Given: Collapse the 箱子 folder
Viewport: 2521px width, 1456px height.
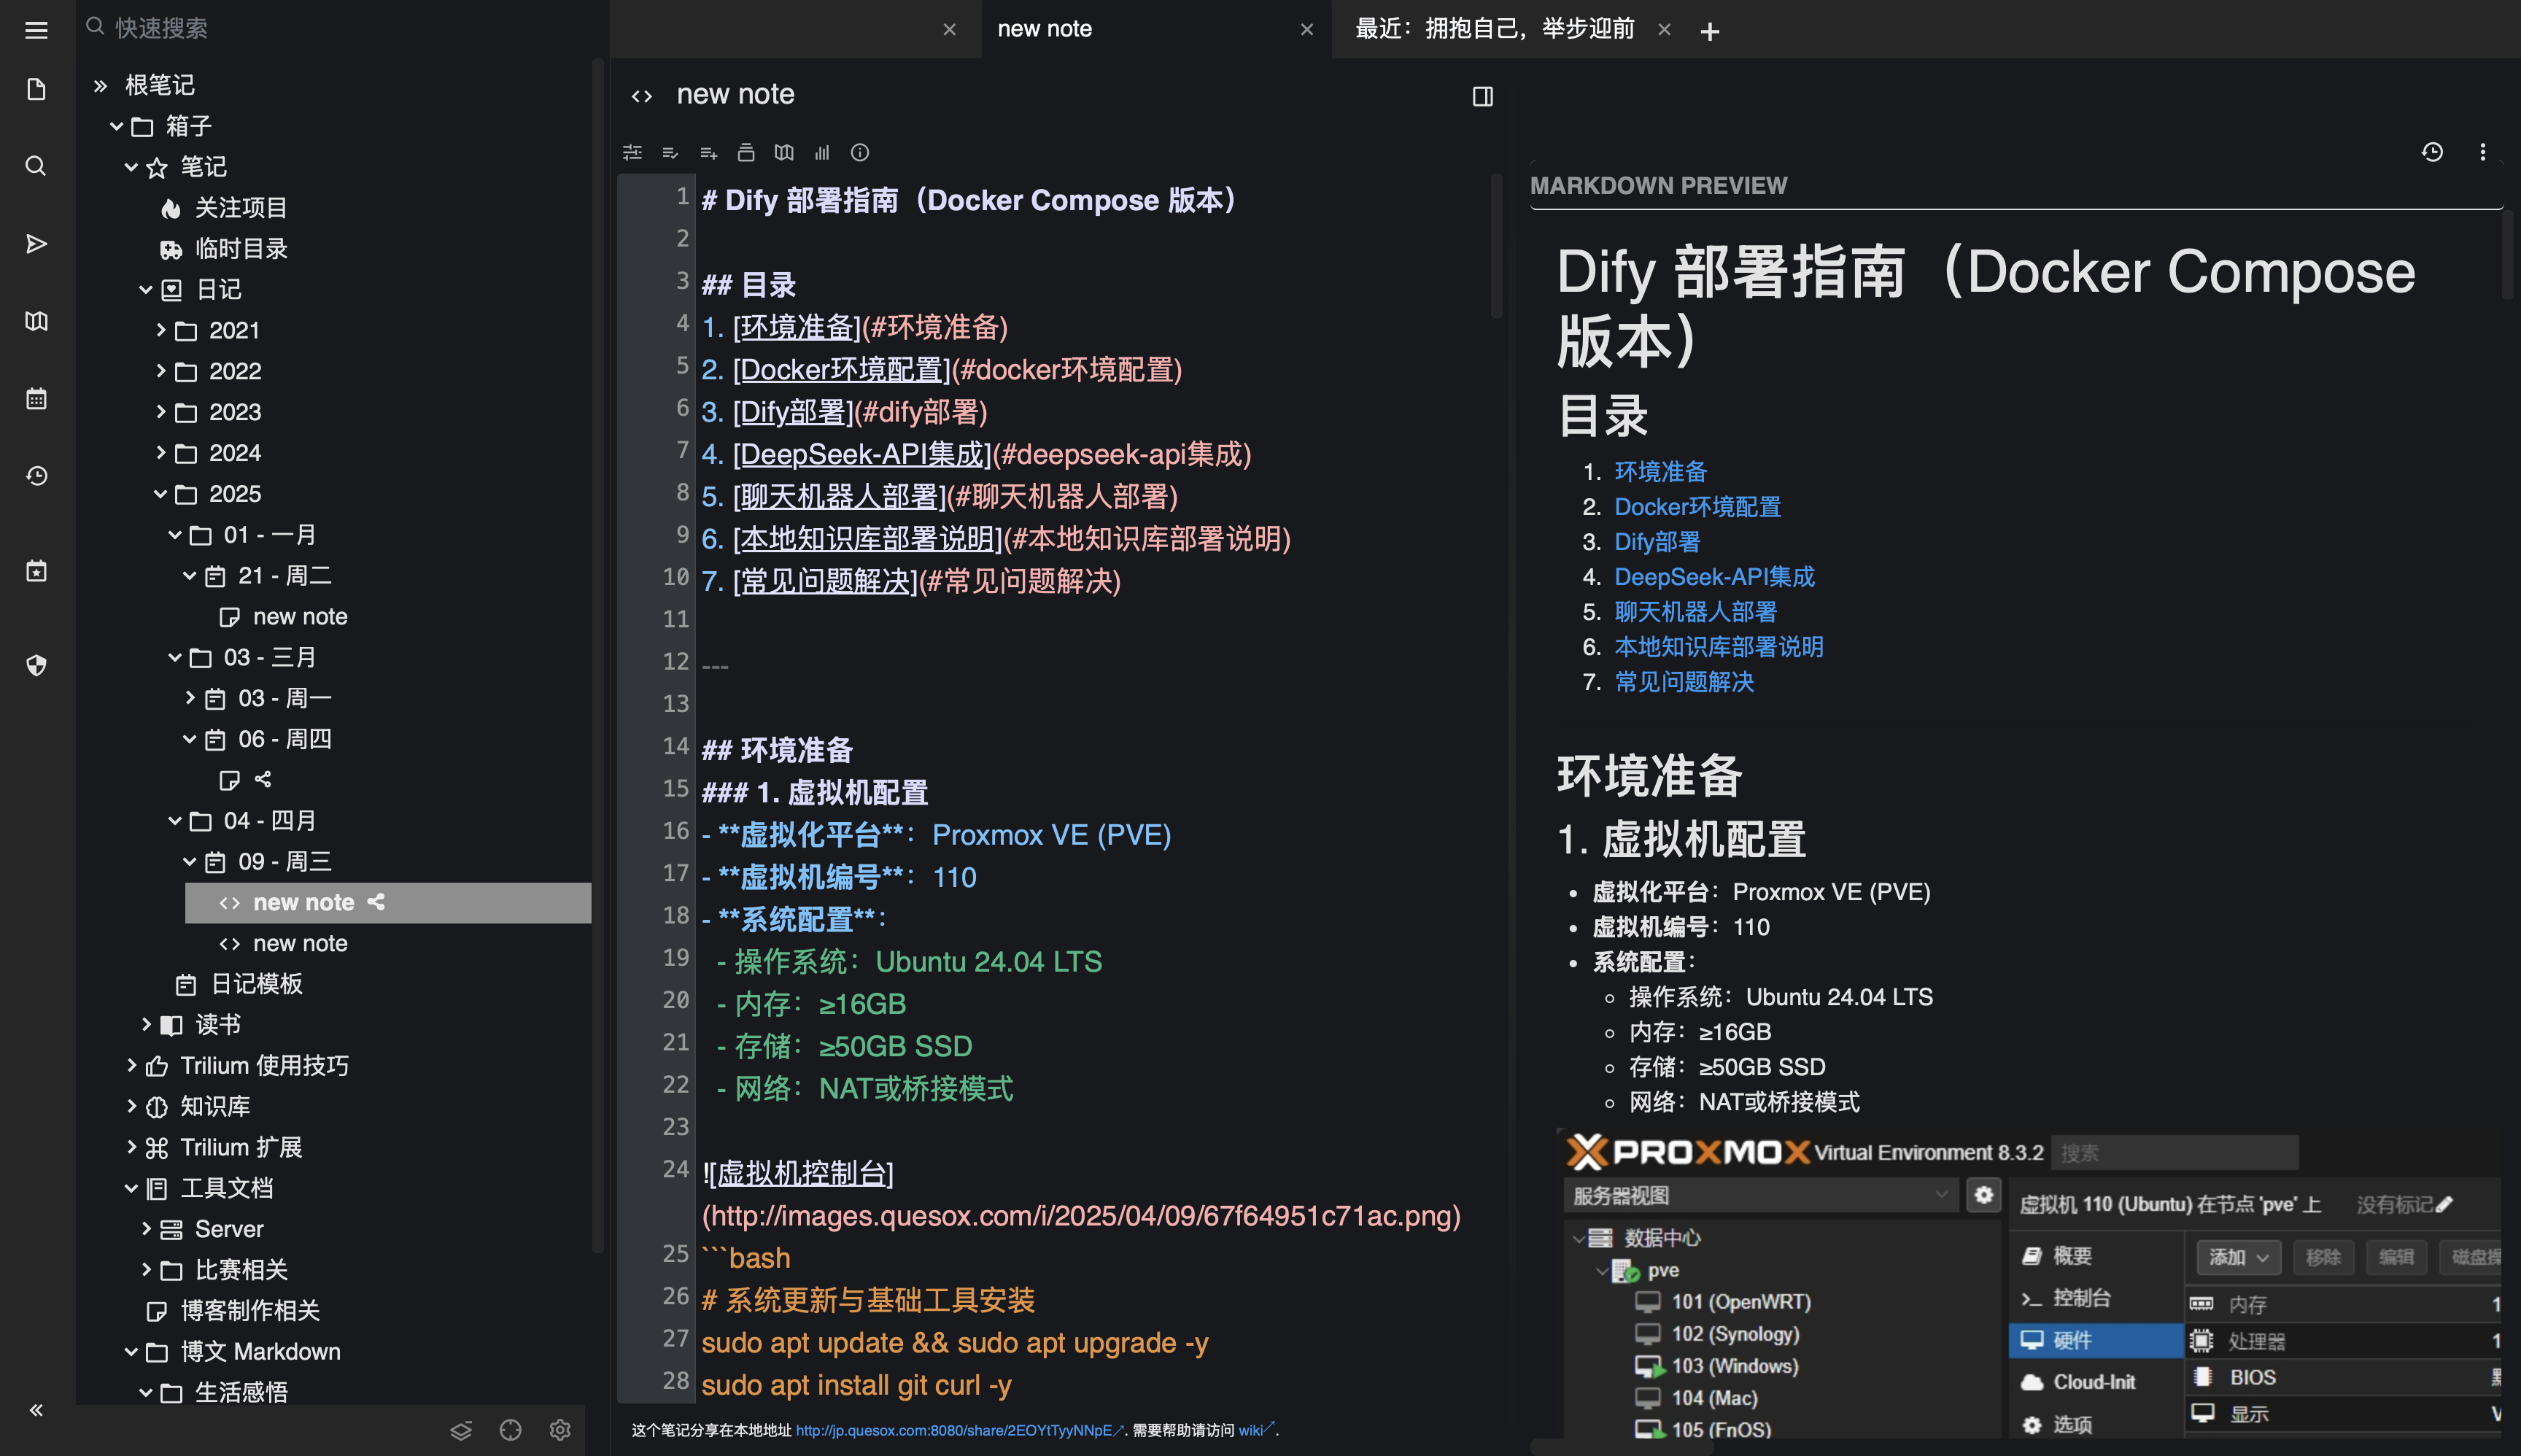Looking at the screenshot, I should pos(116,126).
